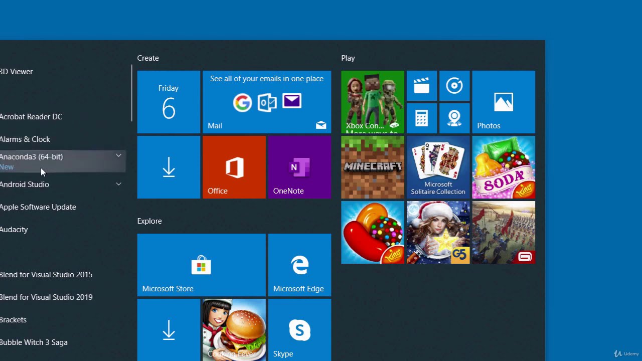Image resolution: width=642 pixels, height=361 pixels.
Task: Open the Skype tile
Action: click(x=299, y=330)
